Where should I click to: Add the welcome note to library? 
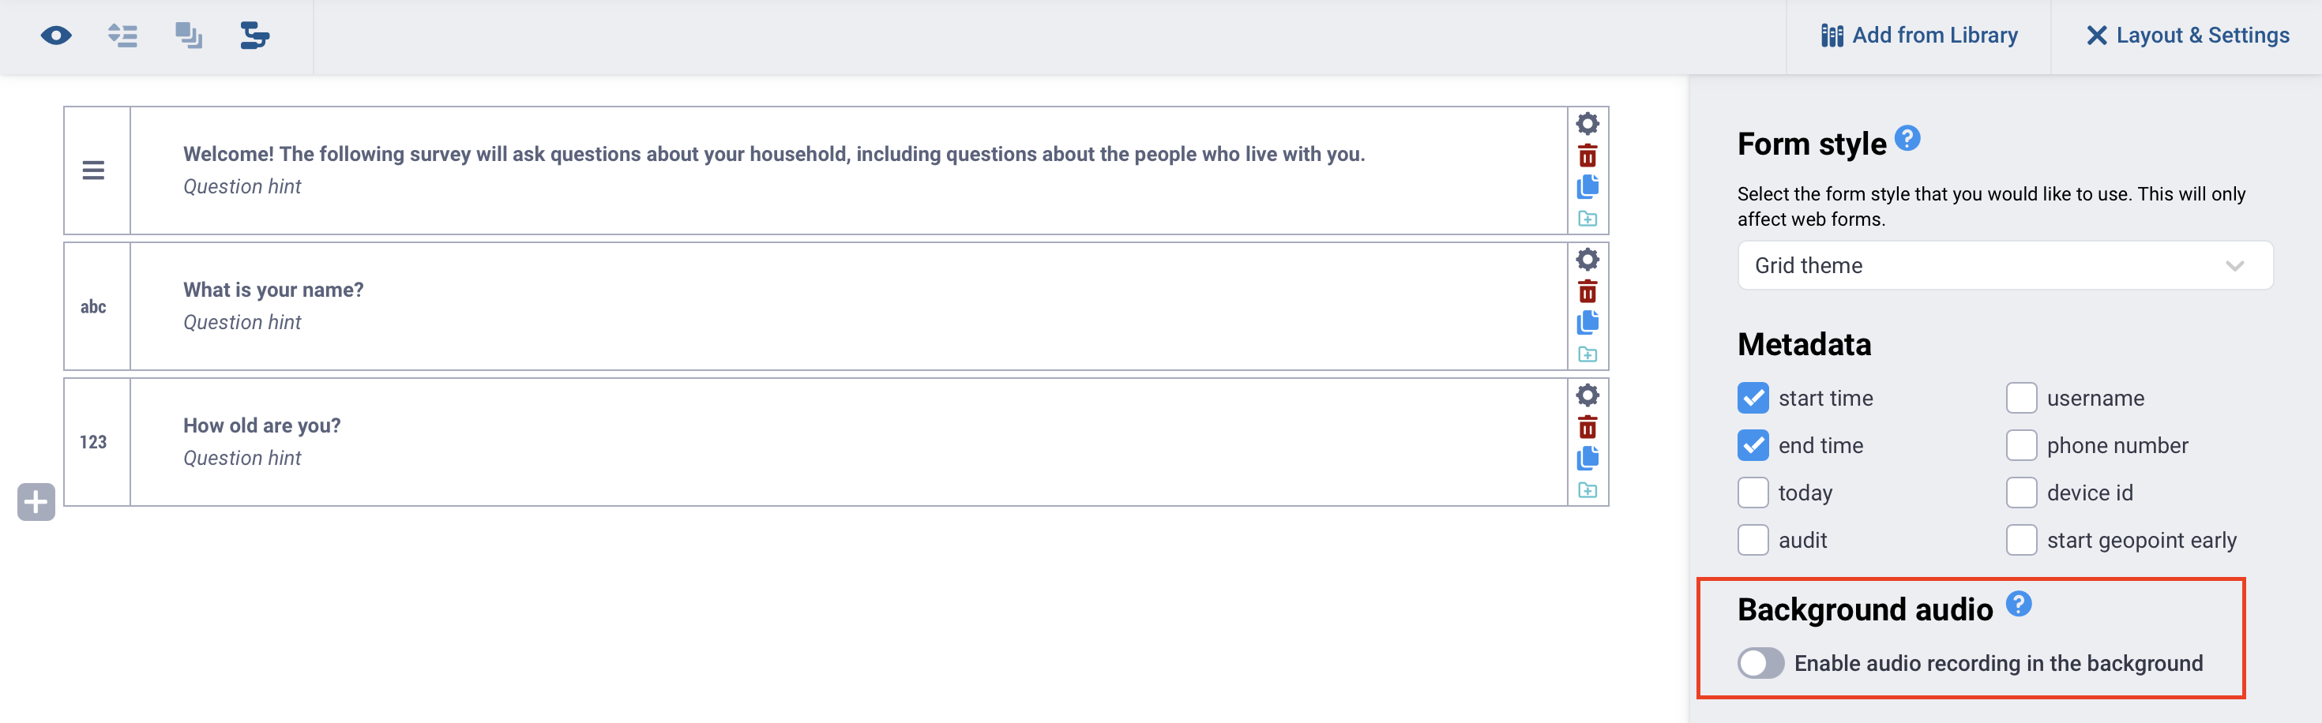coord(1587,219)
